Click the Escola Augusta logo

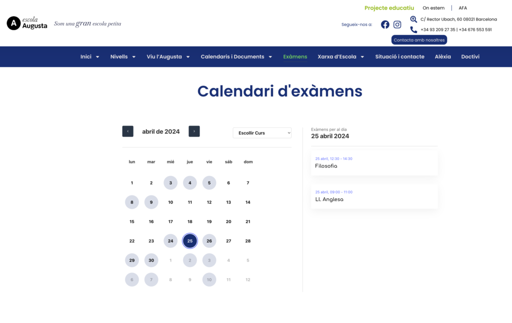point(27,23)
